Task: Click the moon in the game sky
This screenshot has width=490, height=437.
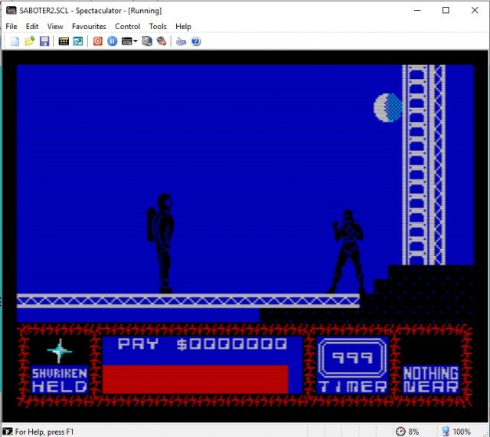Action: pos(388,107)
